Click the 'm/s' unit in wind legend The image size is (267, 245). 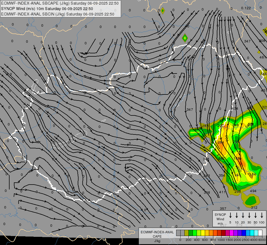tap(220, 223)
